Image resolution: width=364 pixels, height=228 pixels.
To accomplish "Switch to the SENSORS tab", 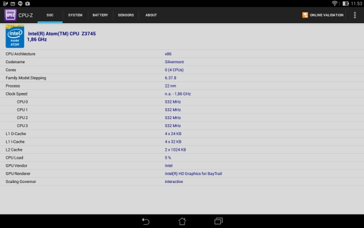I will click(x=126, y=15).
